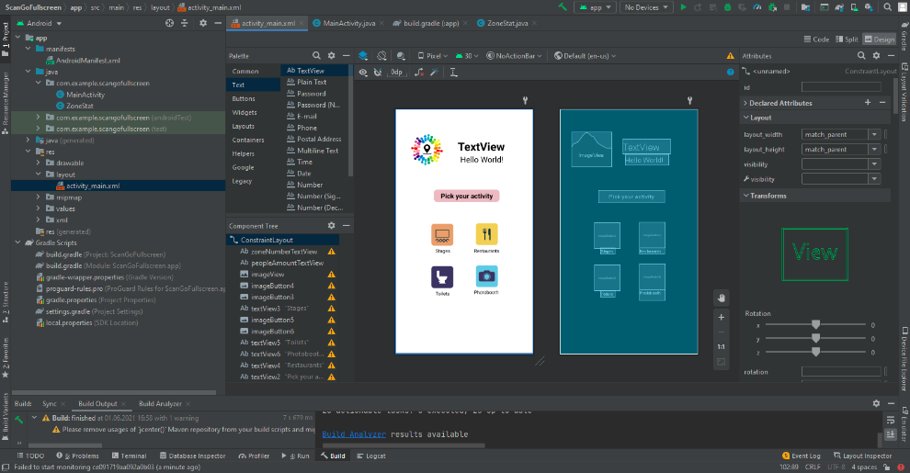This screenshot has height=473, width=910.
Task: Open the No Devices dropdown
Action: [645, 7]
